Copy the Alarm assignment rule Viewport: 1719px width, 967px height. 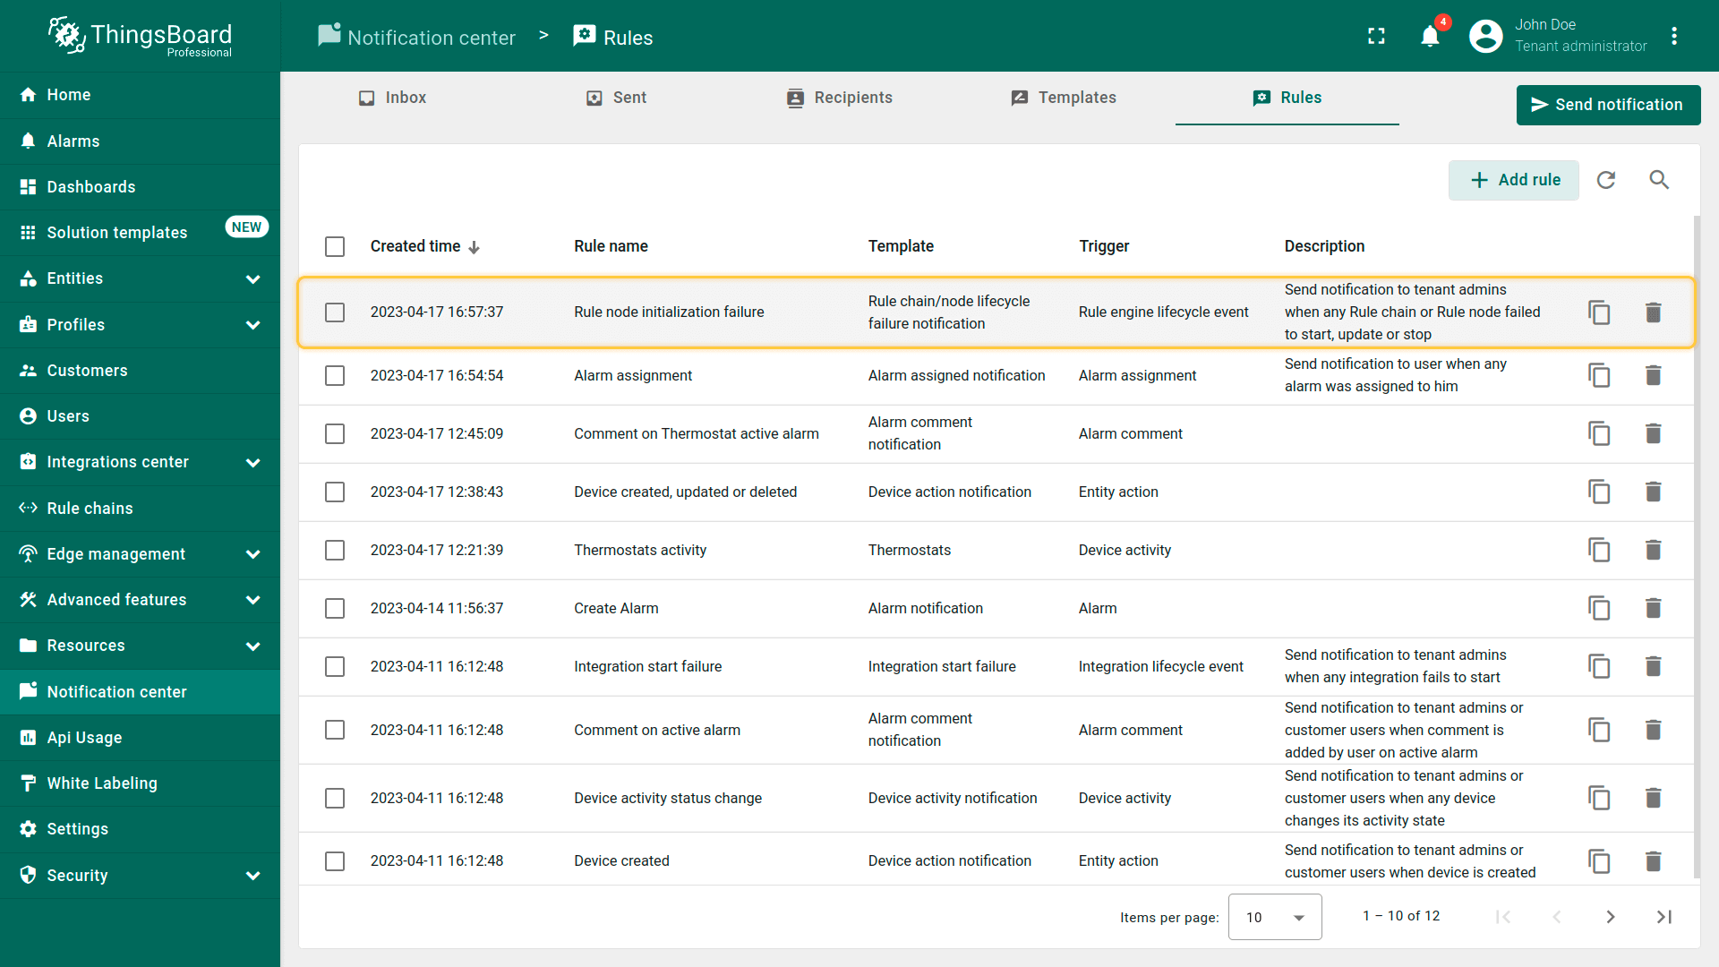pyautogui.click(x=1599, y=375)
